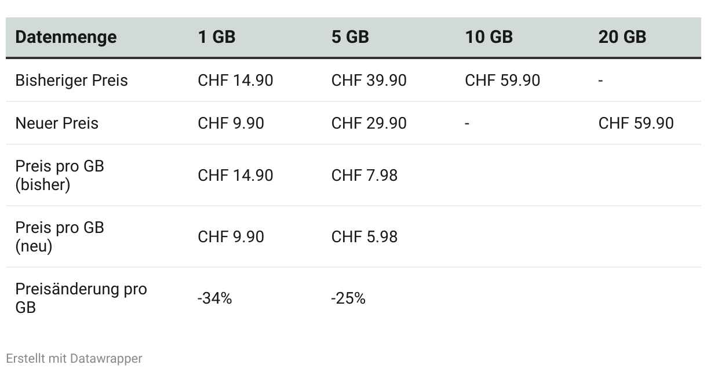Click the 20 GB column header
This screenshot has height=372, width=707.
pos(622,37)
